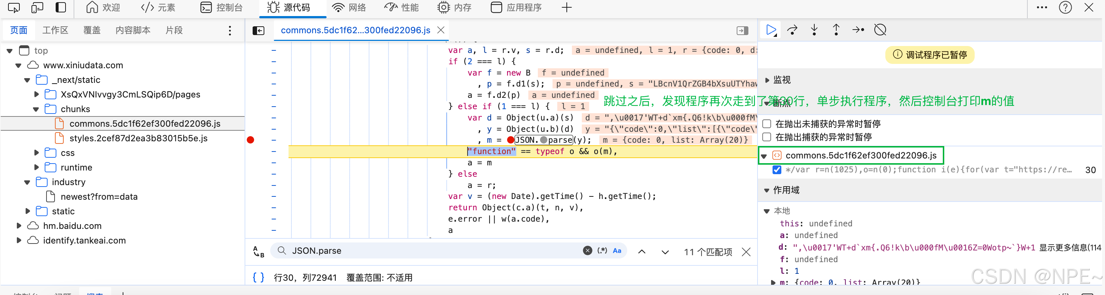Collapse the industry folder
Viewport: 1105px width, 295px height.
point(27,182)
